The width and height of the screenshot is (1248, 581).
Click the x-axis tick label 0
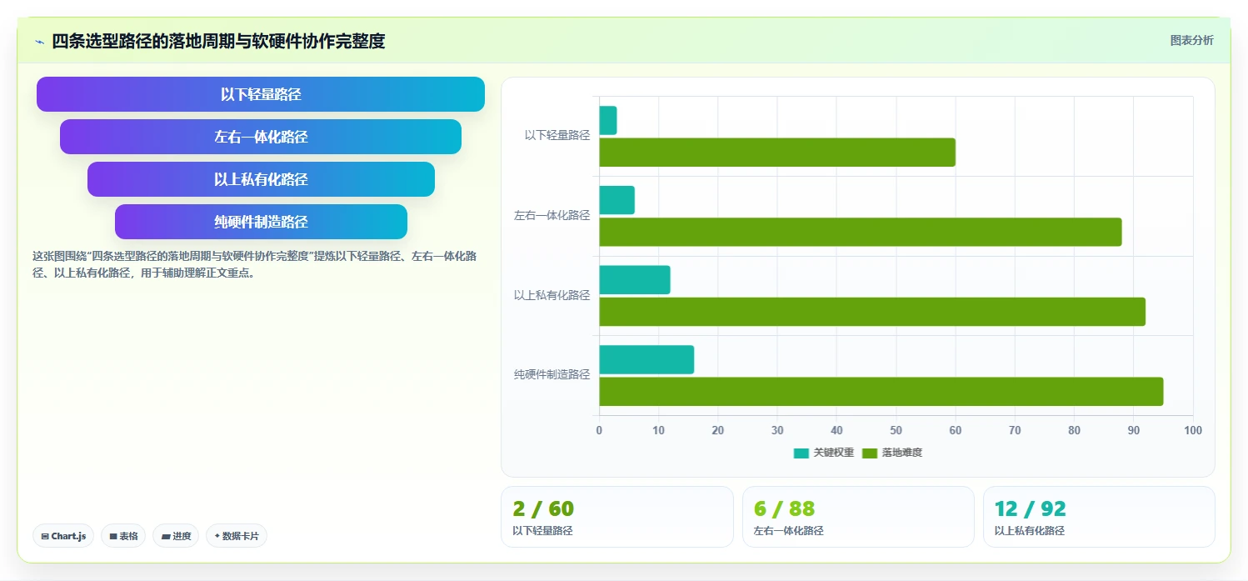pyautogui.click(x=599, y=430)
